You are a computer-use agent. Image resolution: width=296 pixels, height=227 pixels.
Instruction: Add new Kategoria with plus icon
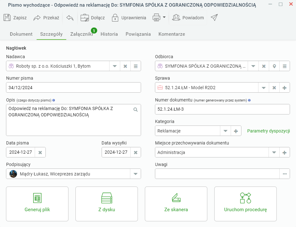click(x=236, y=131)
